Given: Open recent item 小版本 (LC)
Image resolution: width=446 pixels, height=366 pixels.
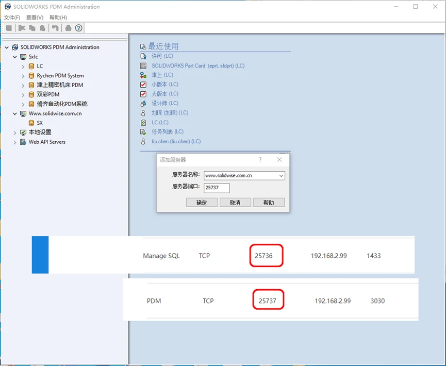Looking at the screenshot, I should [164, 85].
